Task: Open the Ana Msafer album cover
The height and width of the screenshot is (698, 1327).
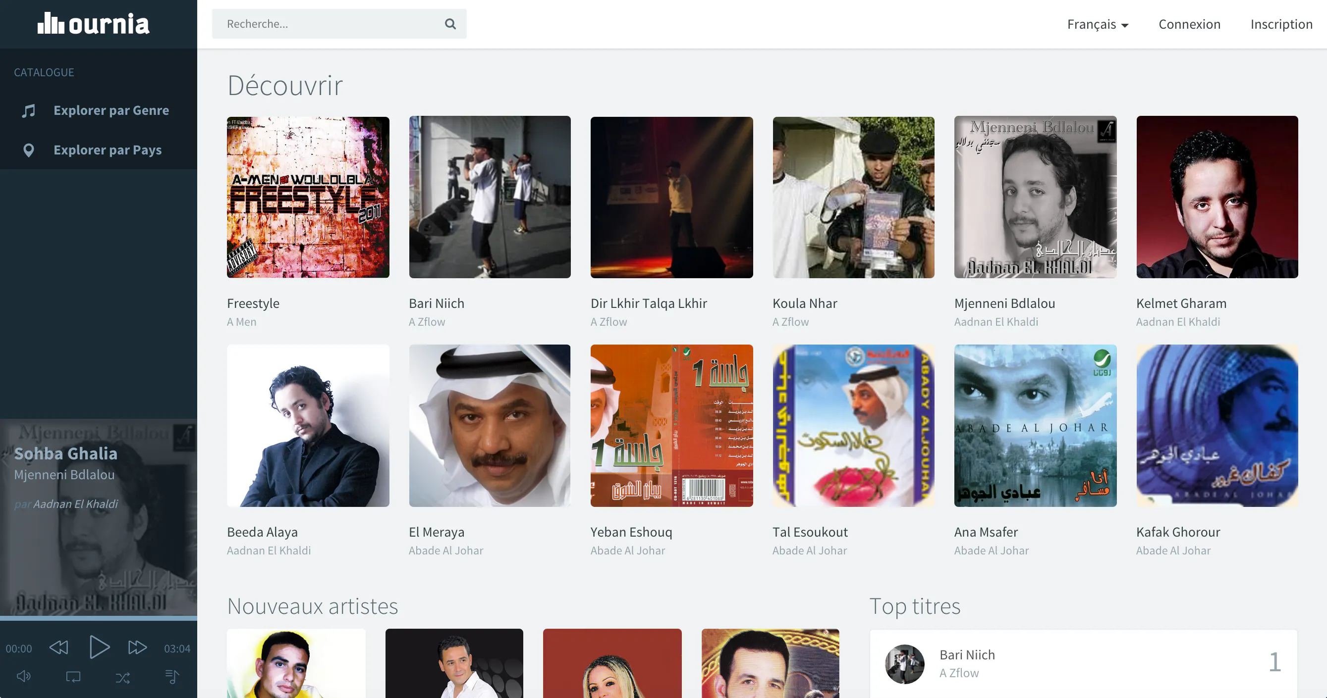Action: 1036,426
